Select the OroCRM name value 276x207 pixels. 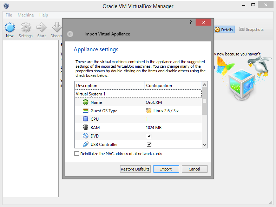point(154,102)
